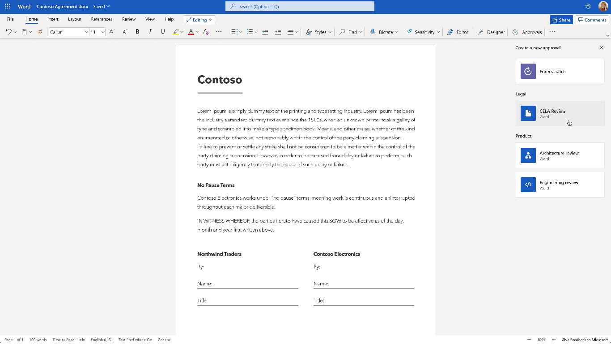Open the File menu

pos(10,19)
